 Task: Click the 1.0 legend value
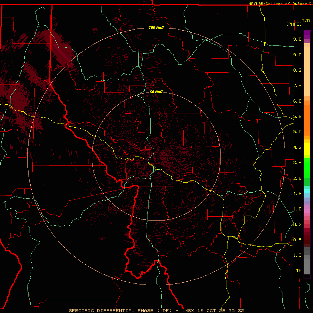pyautogui.click(x=297, y=209)
